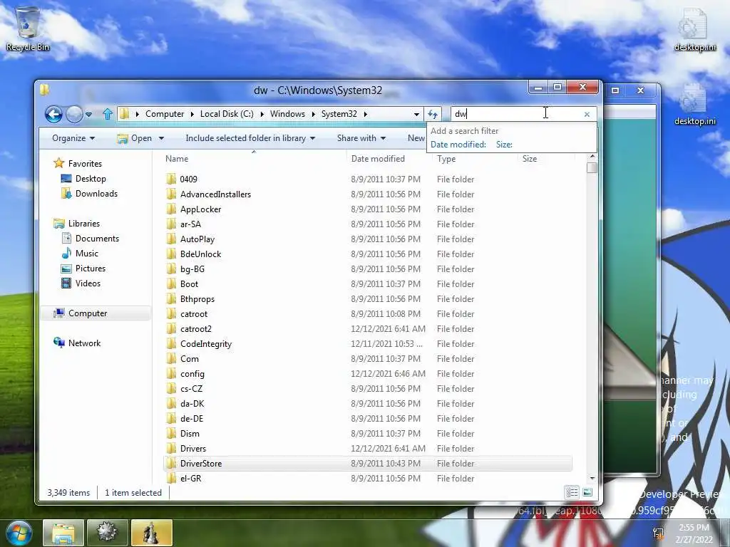Open the chess game taskbar icon

click(x=152, y=533)
